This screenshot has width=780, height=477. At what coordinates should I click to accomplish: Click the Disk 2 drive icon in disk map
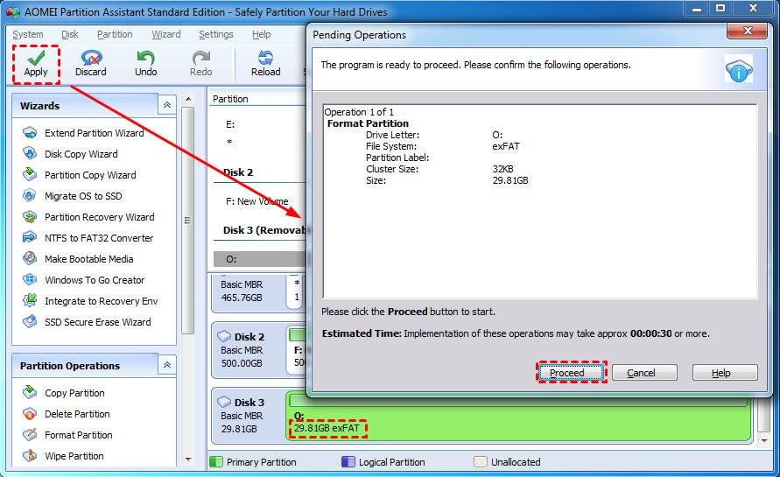point(224,336)
